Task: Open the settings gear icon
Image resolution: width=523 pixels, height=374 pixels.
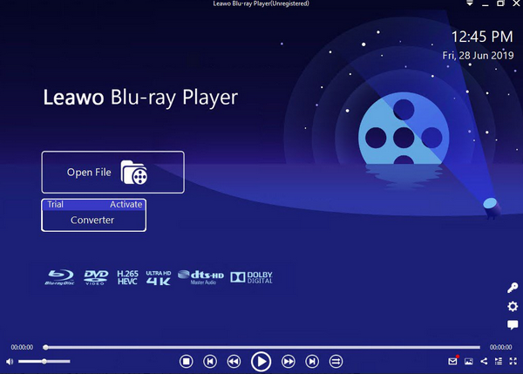Action: [513, 306]
